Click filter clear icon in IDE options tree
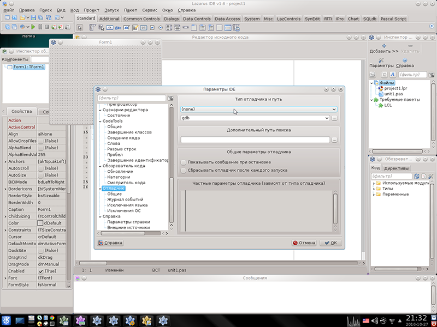Screen dimensions: 437x327 (x=170, y=98)
